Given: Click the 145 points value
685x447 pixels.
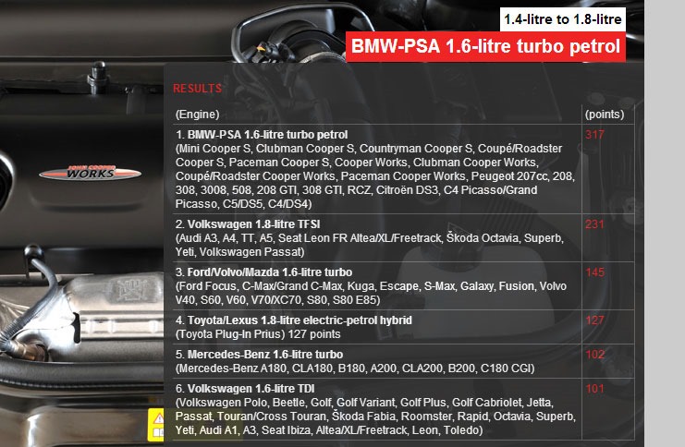Looking at the screenshot, I should point(595,272).
